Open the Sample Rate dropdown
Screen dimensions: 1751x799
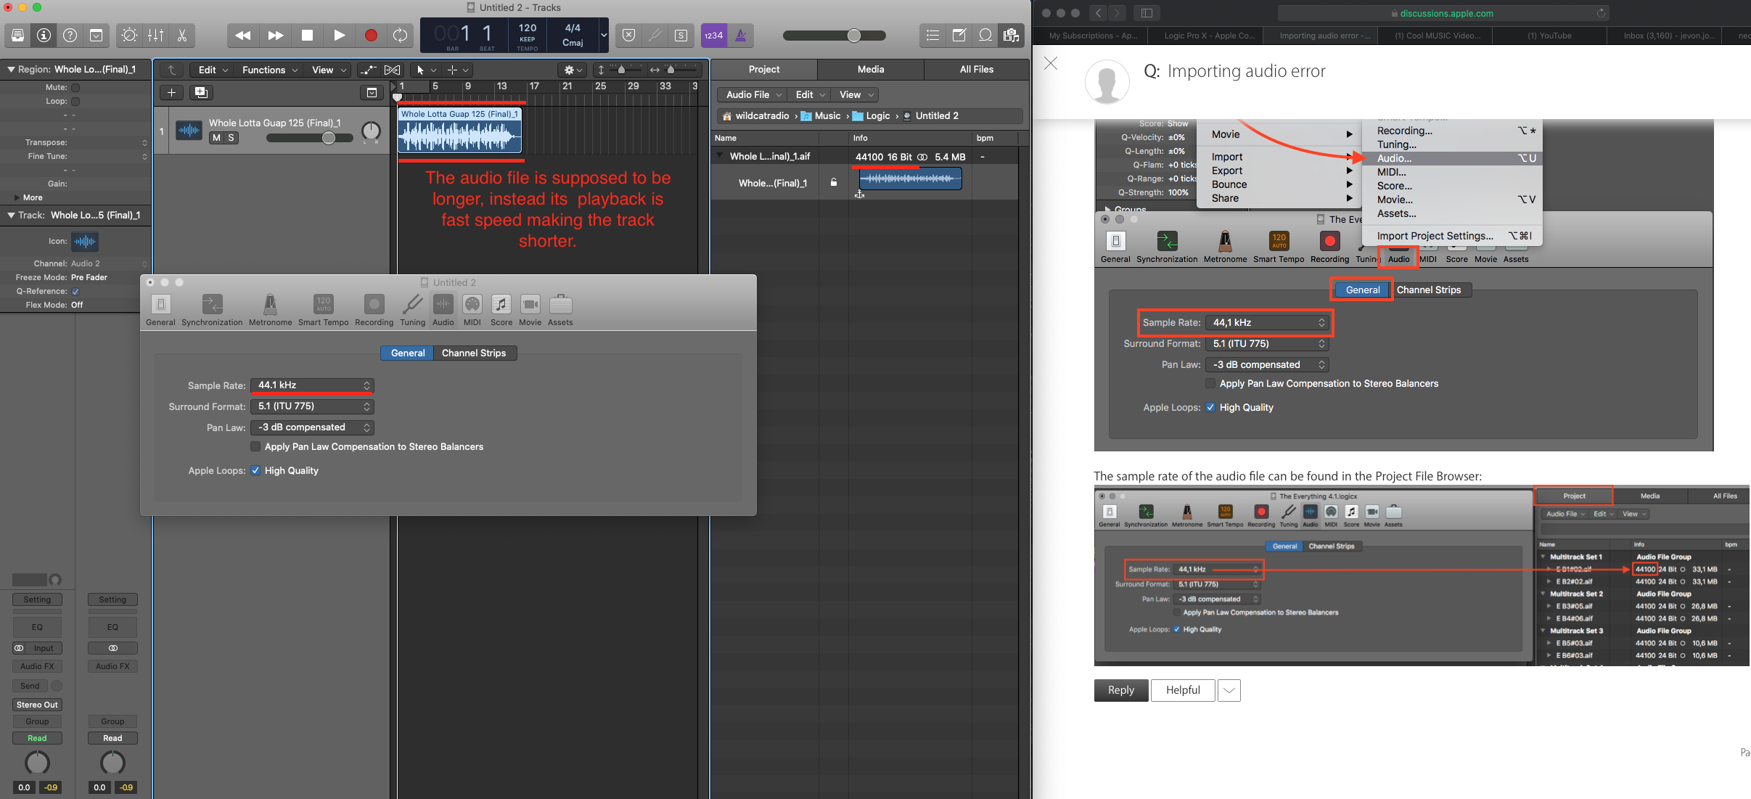tap(312, 385)
